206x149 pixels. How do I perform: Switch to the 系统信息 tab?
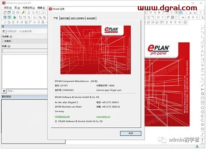91,18
